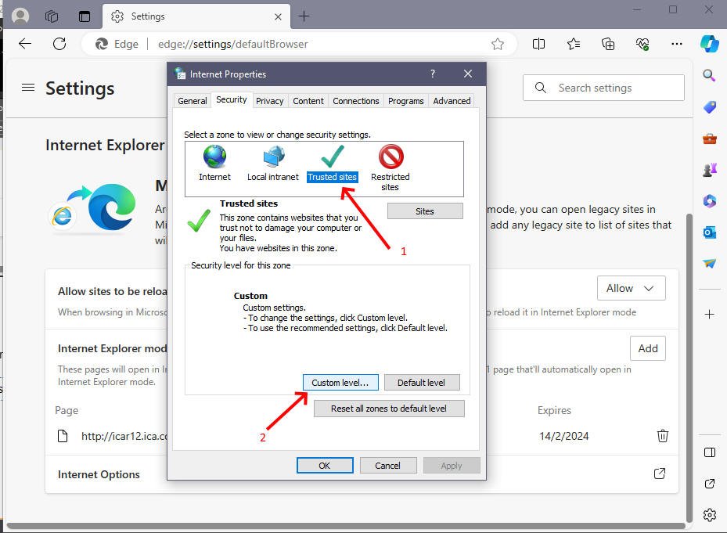Screen dimensions: 727x533
Task: Open Internet Options external link icon
Action: pyautogui.click(x=659, y=474)
